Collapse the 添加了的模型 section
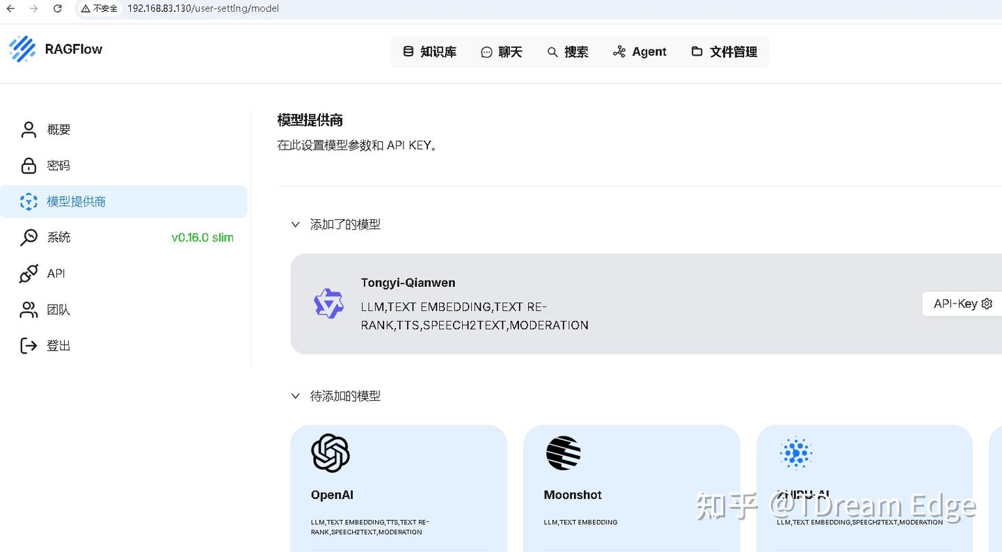 (296, 224)
